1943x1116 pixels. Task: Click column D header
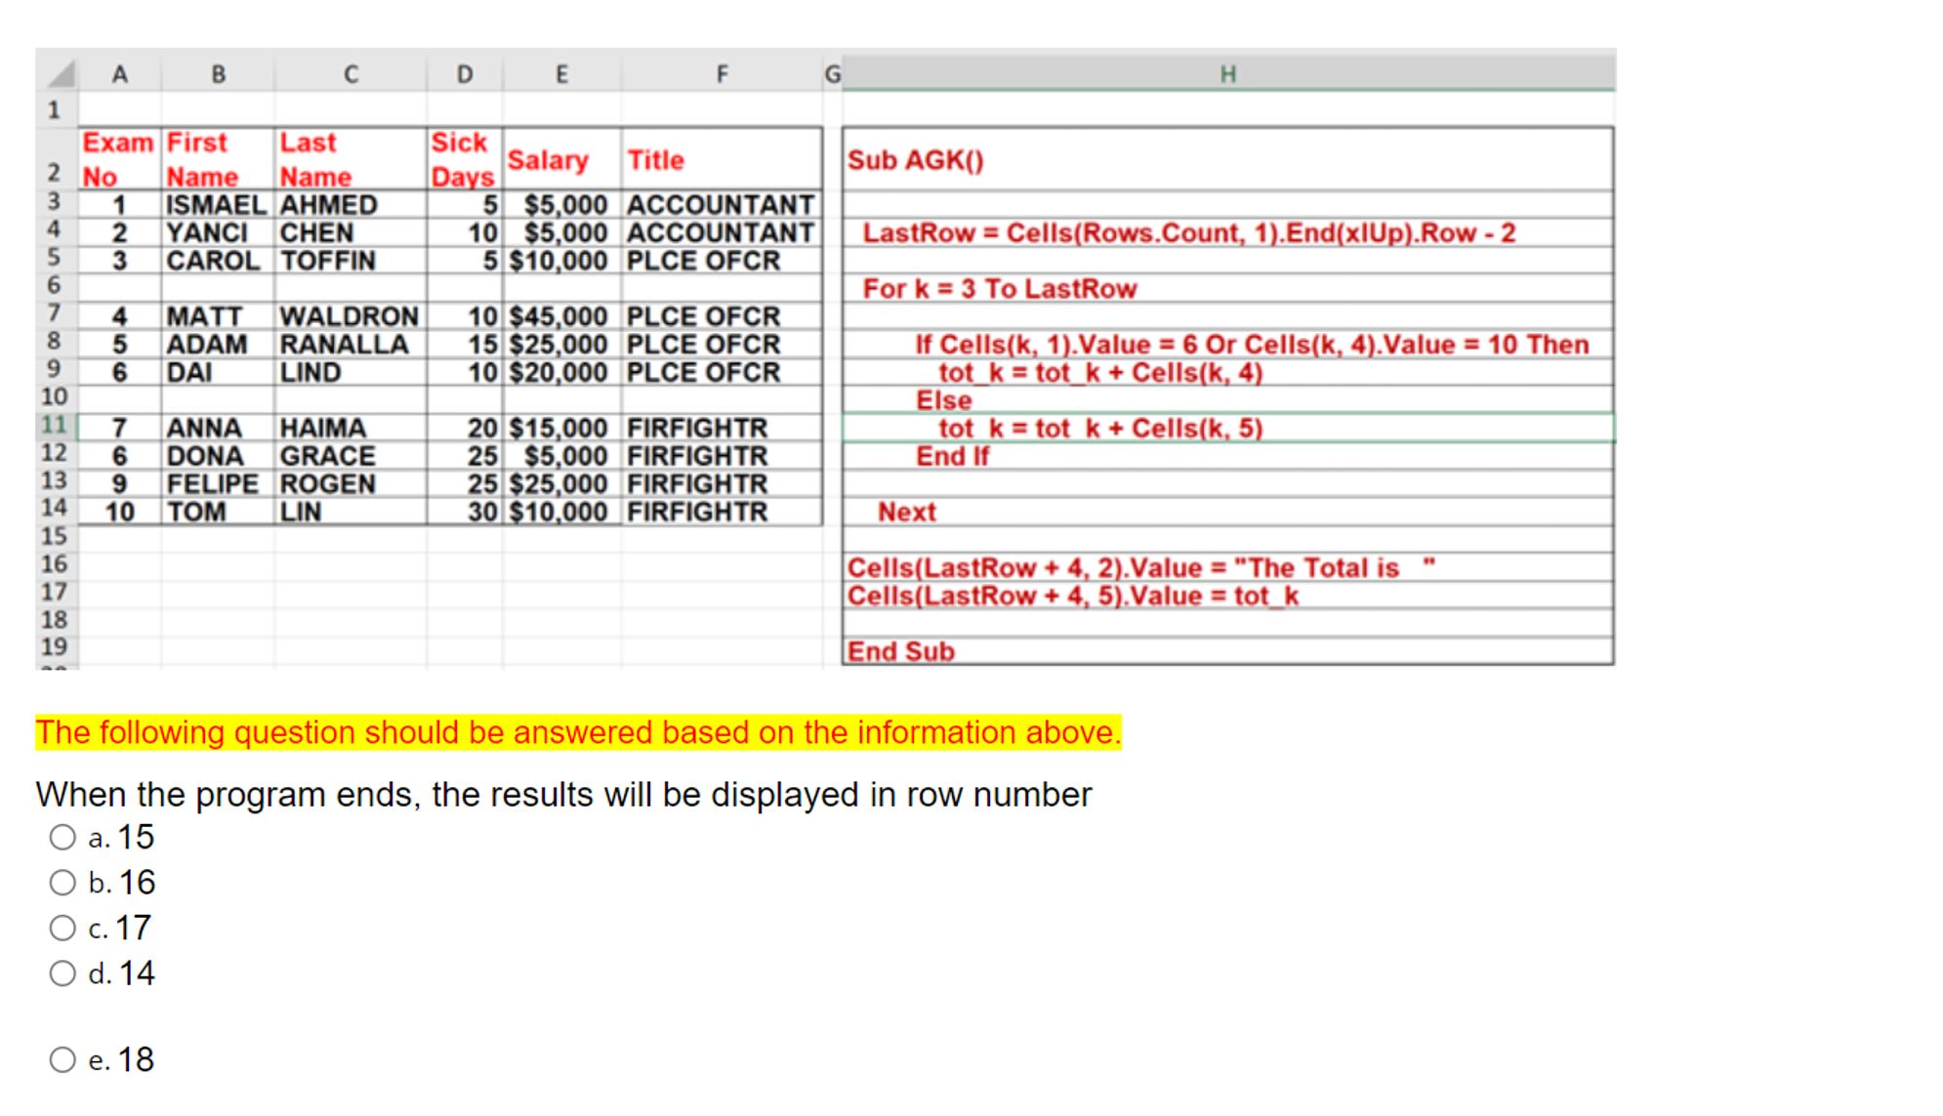click(x=465, y=74)
